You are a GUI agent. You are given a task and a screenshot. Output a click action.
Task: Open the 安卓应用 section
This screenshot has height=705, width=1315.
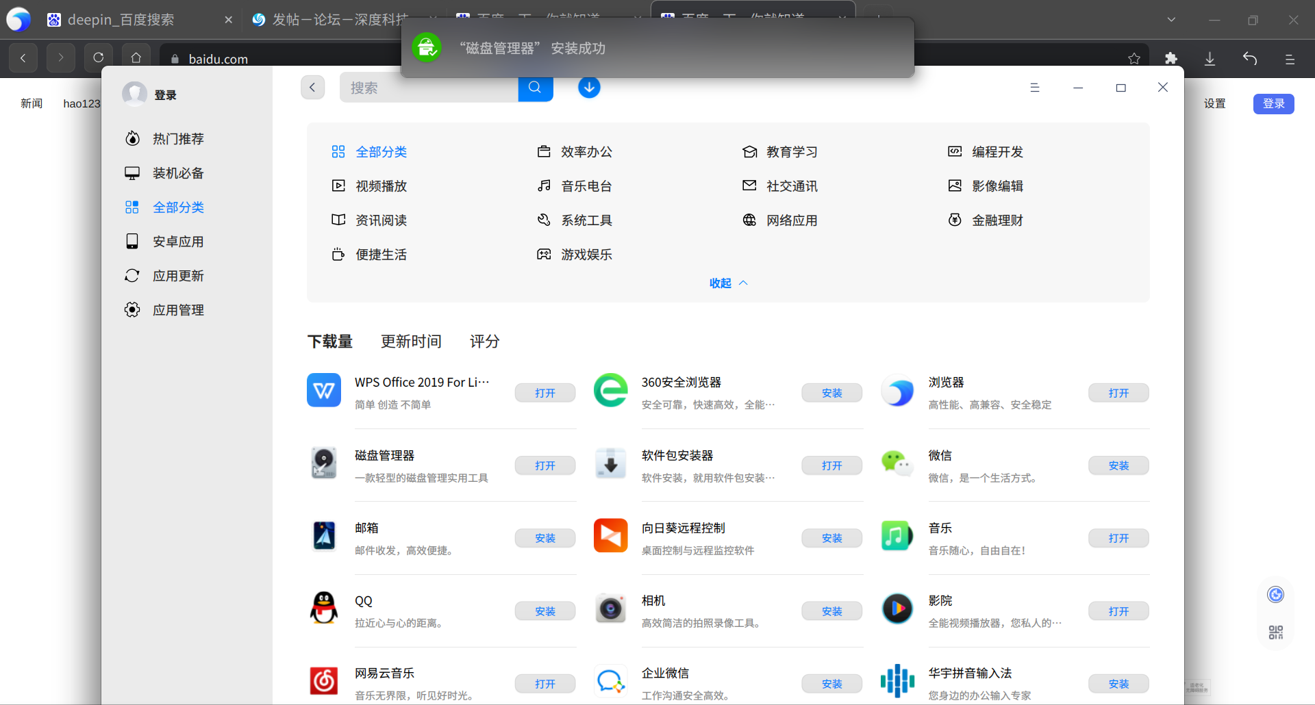(178, 241)
